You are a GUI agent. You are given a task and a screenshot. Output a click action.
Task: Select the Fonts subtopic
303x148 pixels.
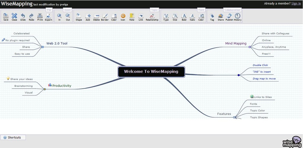click(x=253, y=104)
